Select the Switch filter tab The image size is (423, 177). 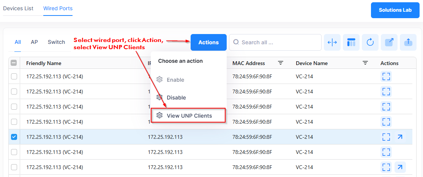(x=56, y=42)
